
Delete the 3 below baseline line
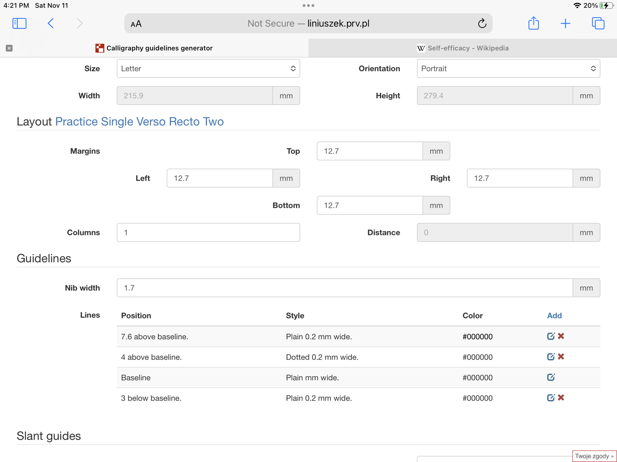pos(561,397)
